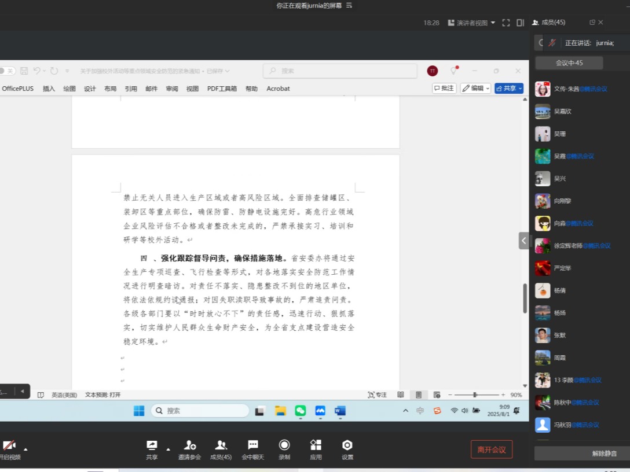Screen dimensions: 630x472
Task: Select the 会议中-45 tab
Action: click(x=569, y=63)
